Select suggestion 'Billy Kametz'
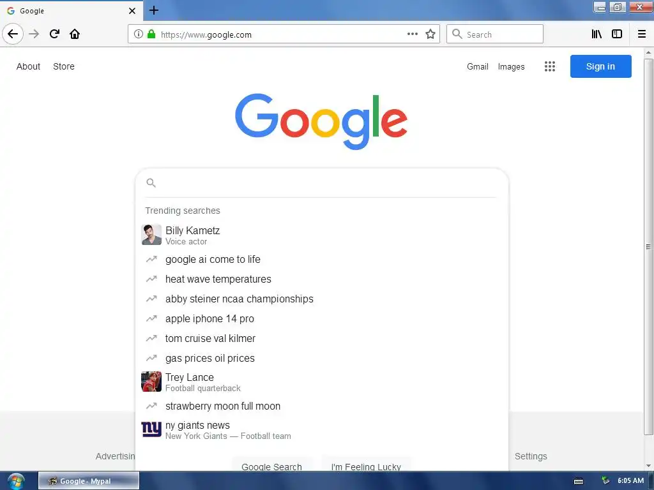 322,235
